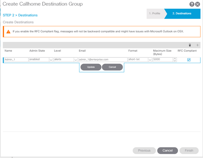Open the Format short-txt dropdown
This screenshot has width=203, height=158.
(150, 60)
